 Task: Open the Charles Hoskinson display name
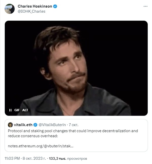tap(35, 6)
